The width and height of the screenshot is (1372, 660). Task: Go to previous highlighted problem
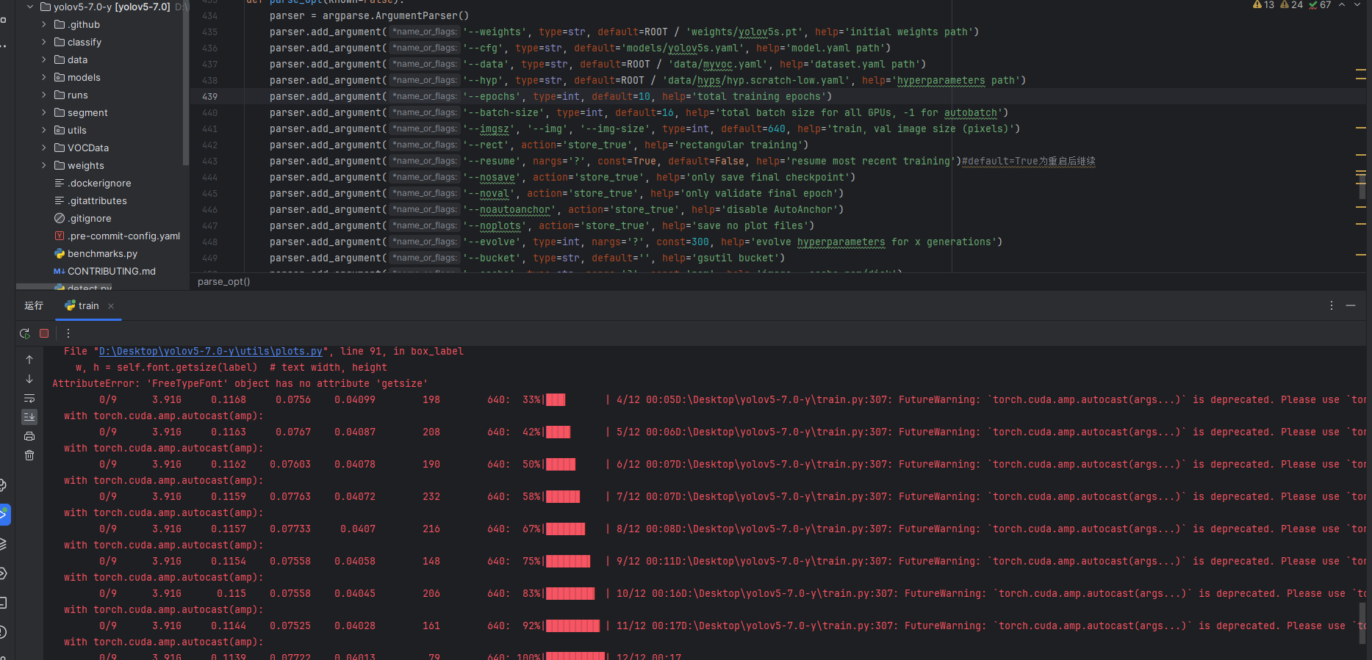click(1342, 5)
